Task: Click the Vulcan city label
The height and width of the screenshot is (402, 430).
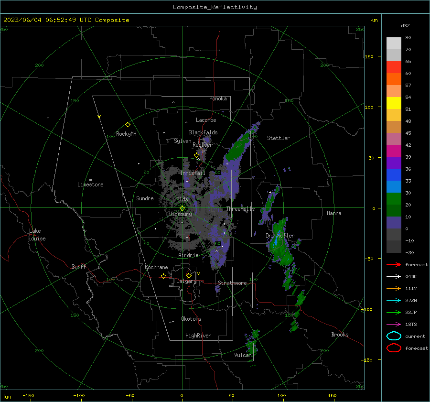Action: (x=243, y=355)
